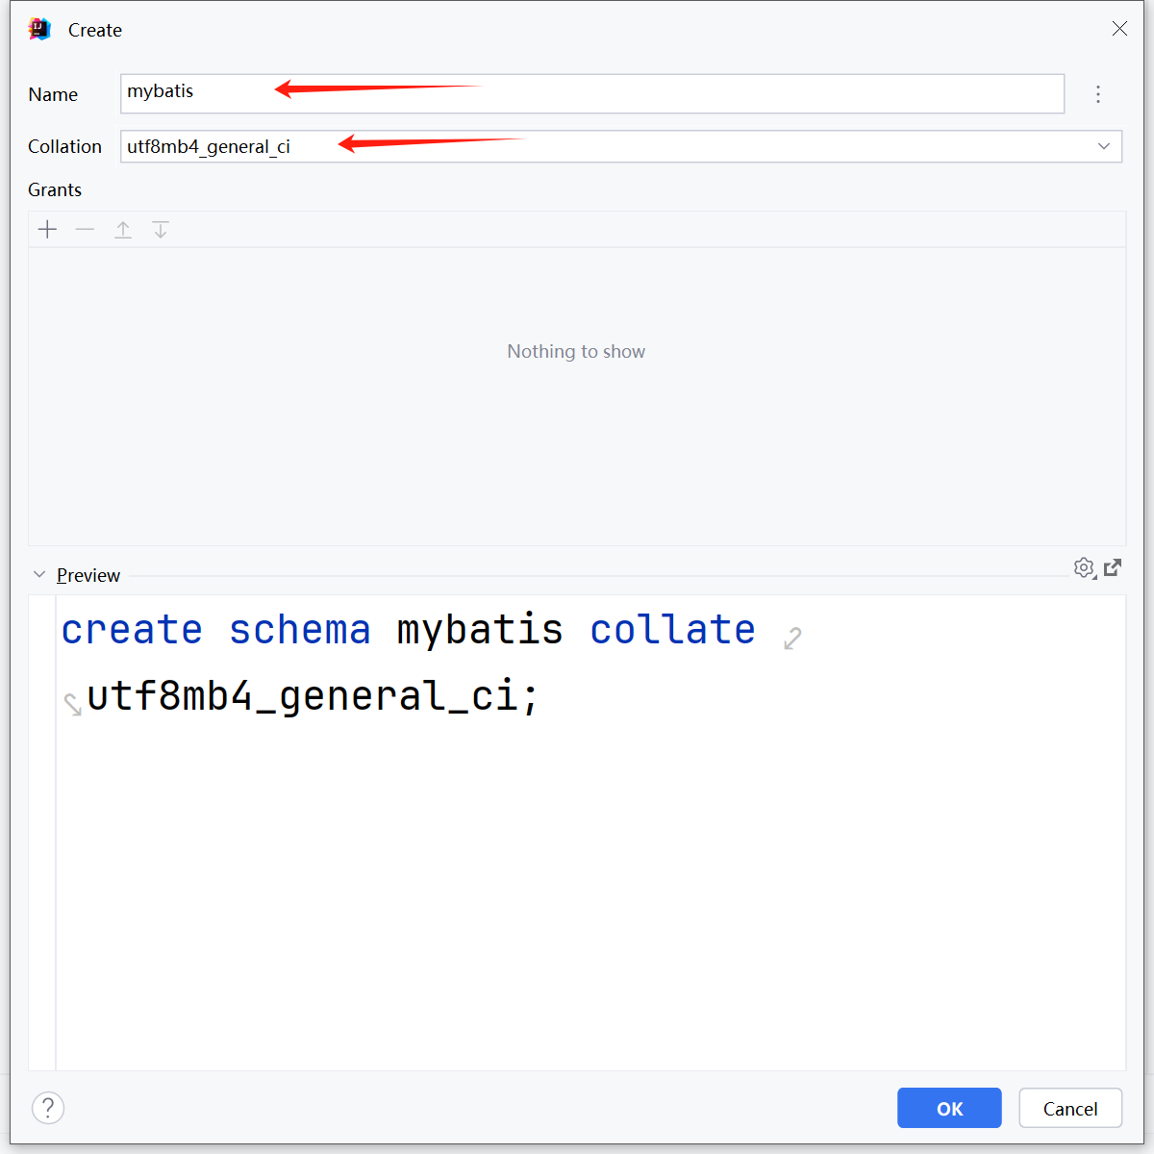Move grant down with arrow icon
Screen dimensions: 1154x1154
(161, 230)
